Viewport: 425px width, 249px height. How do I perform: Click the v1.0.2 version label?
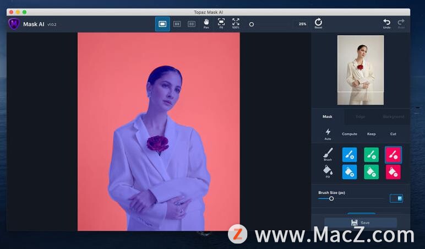point(52,24)
